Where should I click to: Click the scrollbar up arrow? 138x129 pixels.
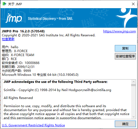point(134,82)
